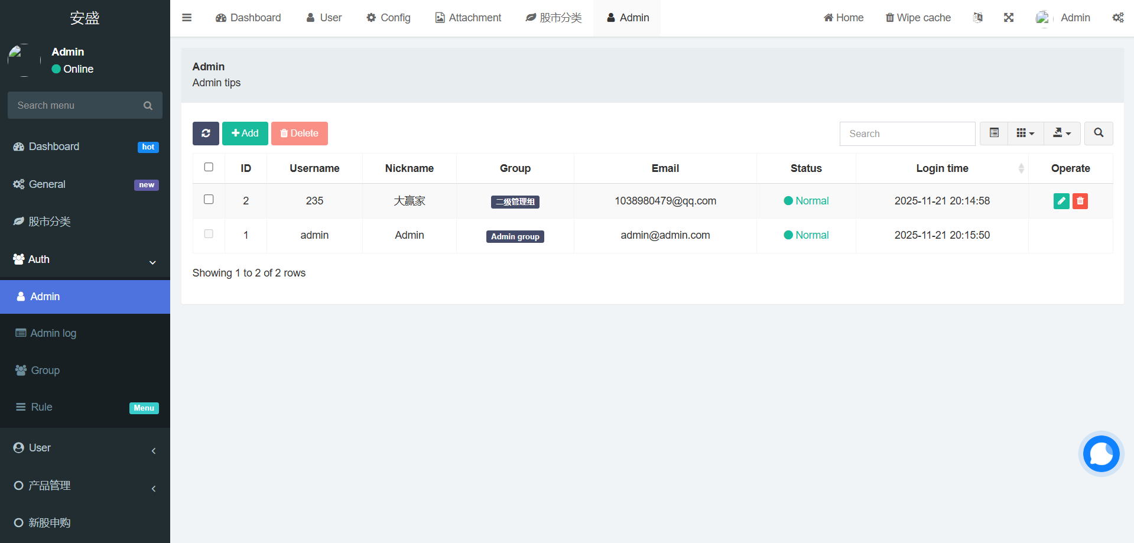Toggle the table card view icon
The height and width of the screenshot is (543, 1134).
pyautogui.click(x=994, y=134)
